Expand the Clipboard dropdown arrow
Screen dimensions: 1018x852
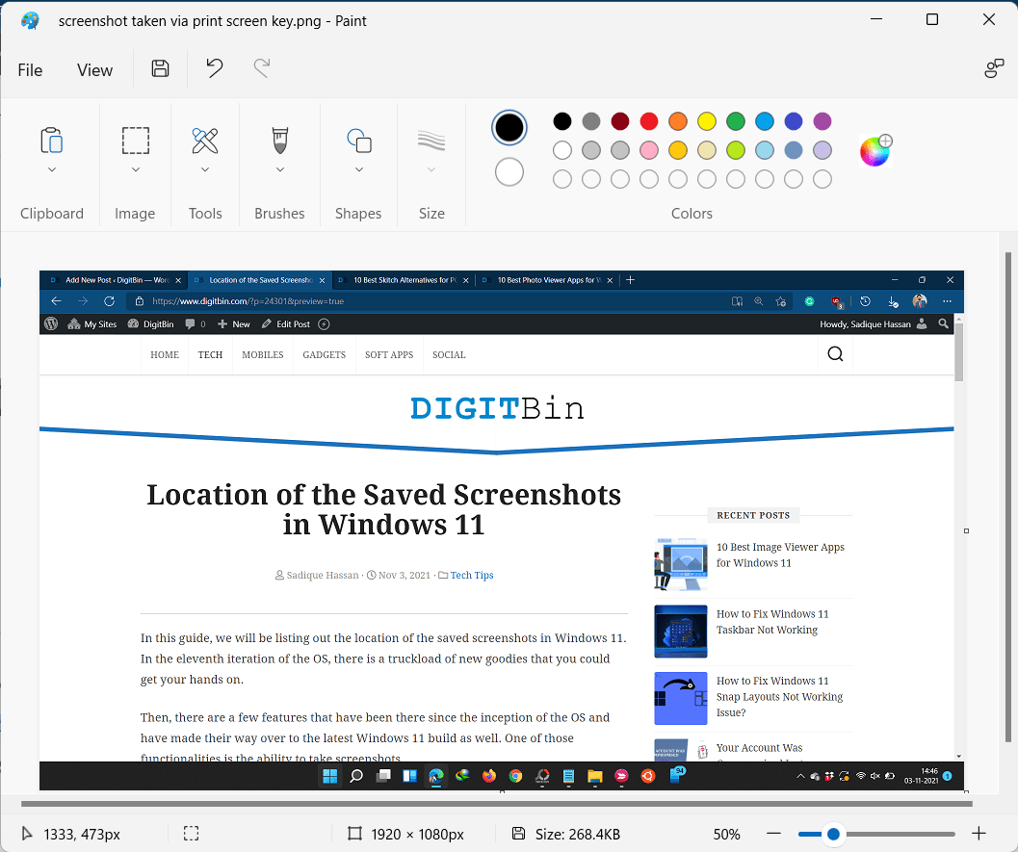coord(52,169)
